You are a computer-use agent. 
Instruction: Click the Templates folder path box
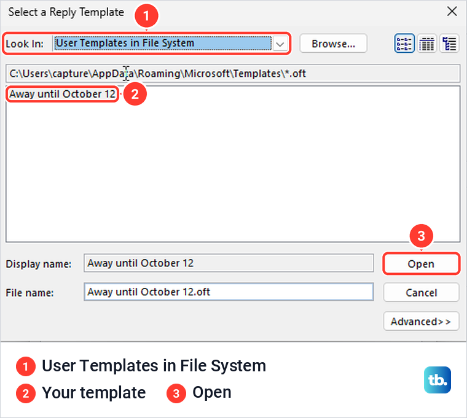[x=233, y=74]
